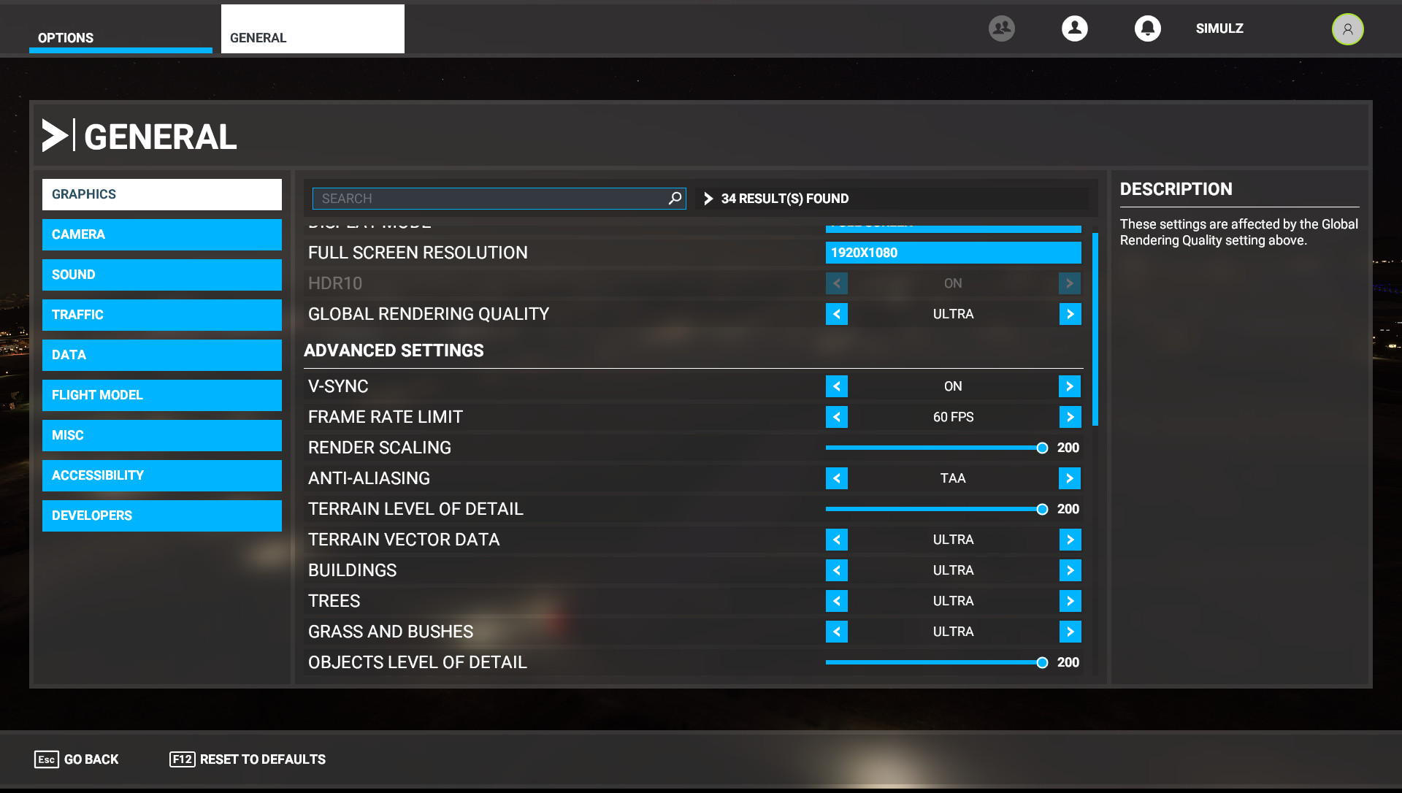Open the Accessibility settings category
Image resolution: width=1402 pixels, height=793 pixels.
tap(161, 475)
